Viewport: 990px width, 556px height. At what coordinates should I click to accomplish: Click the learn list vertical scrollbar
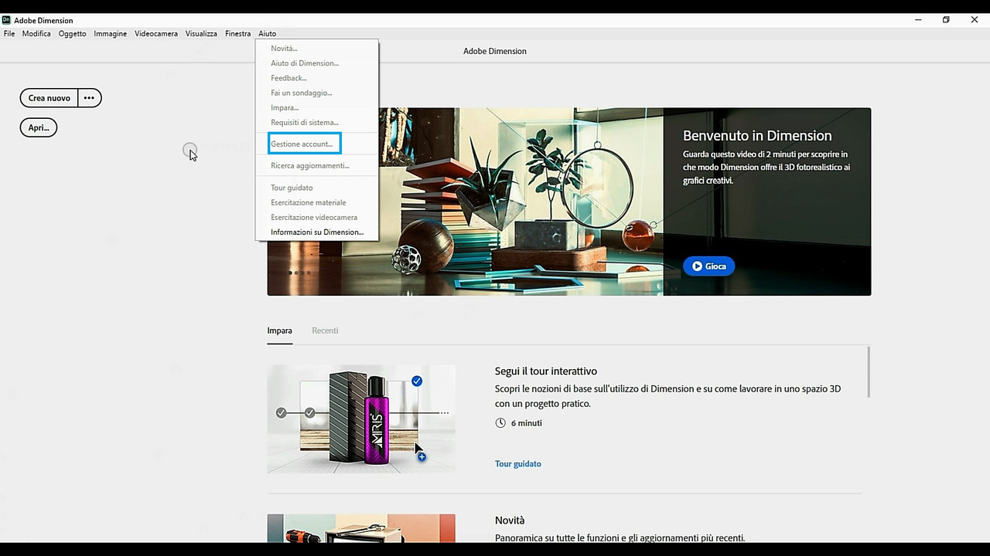pyautogui.click(x=869, y=372)
